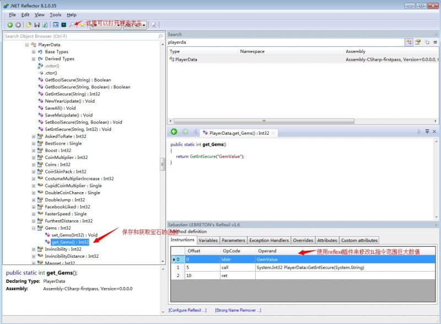Close the Search panel
The image size is (441, 324).
point(436,34)
